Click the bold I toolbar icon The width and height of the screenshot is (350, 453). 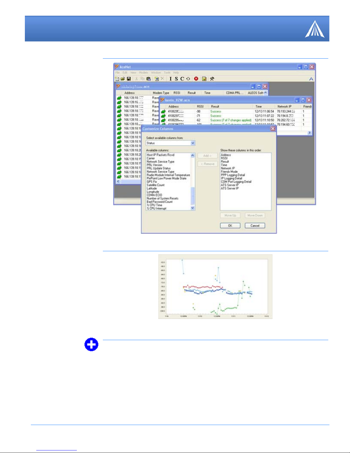(171, 79)
